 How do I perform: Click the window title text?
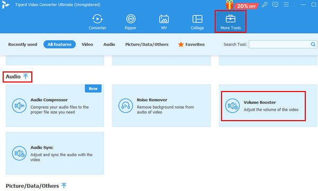click(58, 5)
